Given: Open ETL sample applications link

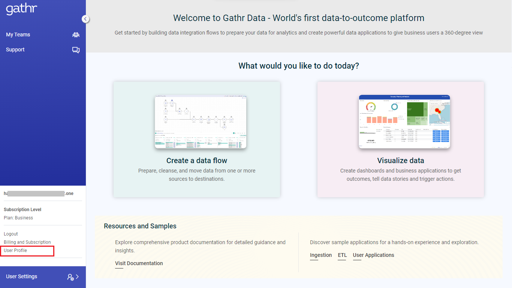Looking at the screenshot, I should [x=342, y=255].
